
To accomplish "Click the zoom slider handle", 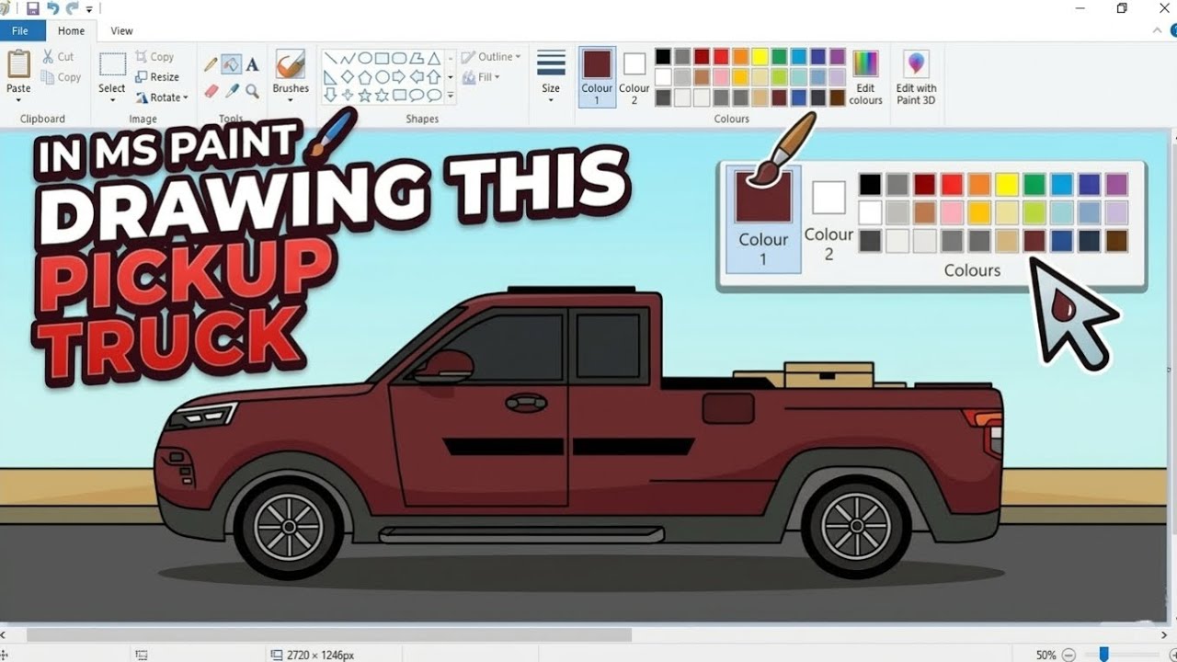I will pos(1104,655).
